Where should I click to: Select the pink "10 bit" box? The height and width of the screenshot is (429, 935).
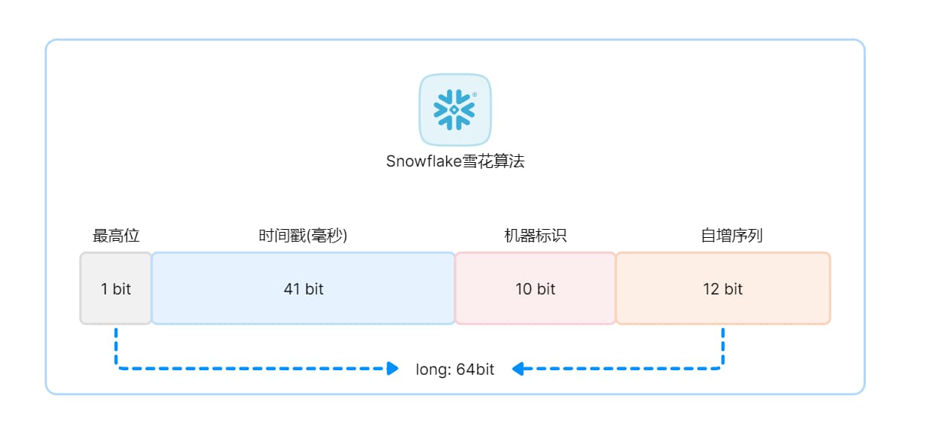click(536, 288)
